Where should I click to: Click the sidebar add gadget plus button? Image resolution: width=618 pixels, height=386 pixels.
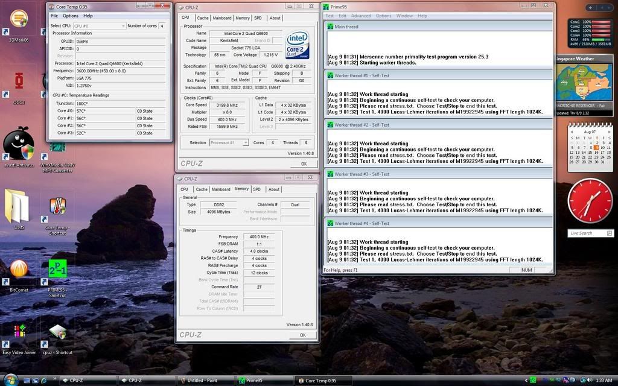point(590,7)
